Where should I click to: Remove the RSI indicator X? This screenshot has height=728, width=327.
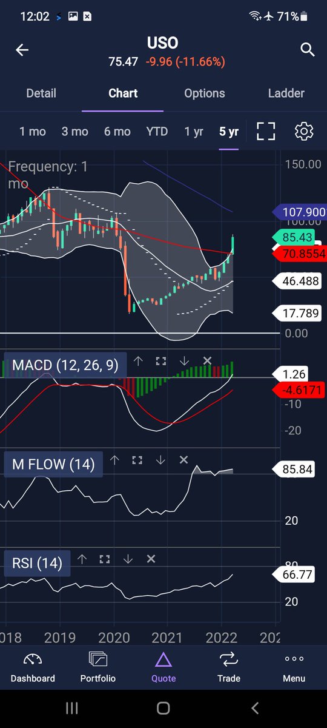click(151, 559)
